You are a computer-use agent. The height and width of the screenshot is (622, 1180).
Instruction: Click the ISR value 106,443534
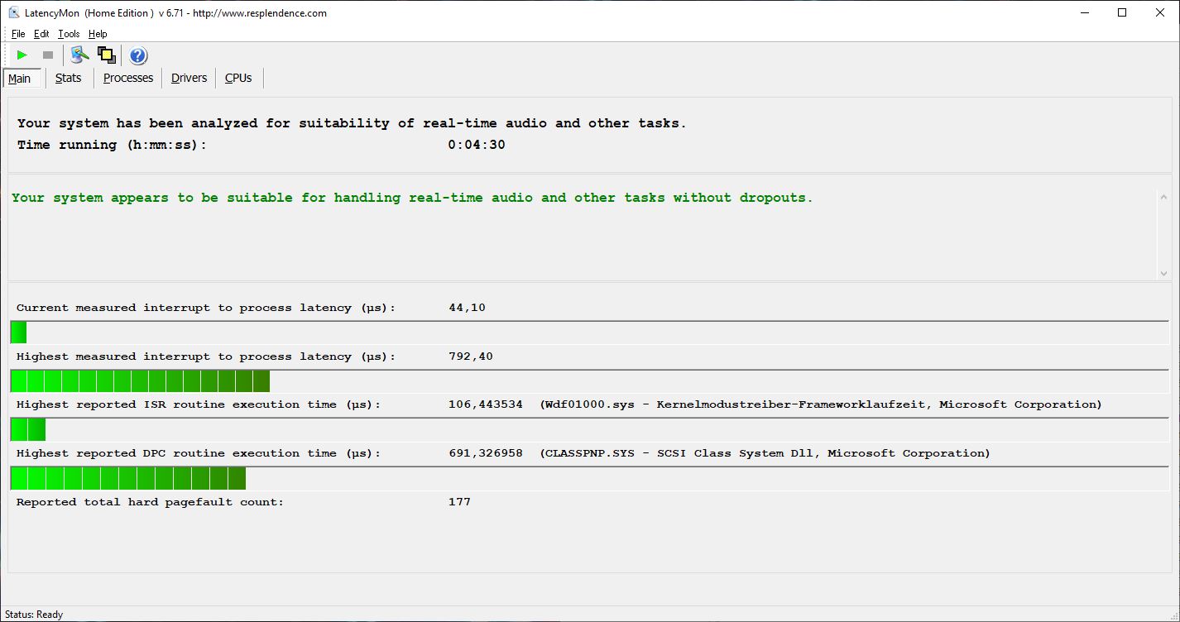(x=485, y=404)
